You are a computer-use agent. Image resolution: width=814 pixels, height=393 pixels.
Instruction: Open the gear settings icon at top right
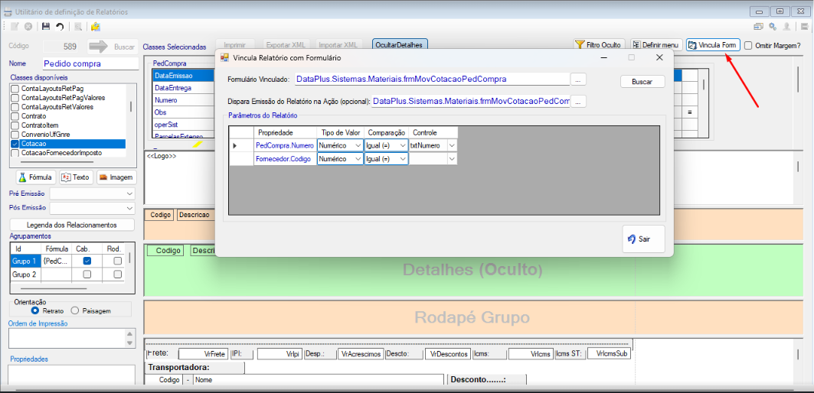(x=773, y=27)
